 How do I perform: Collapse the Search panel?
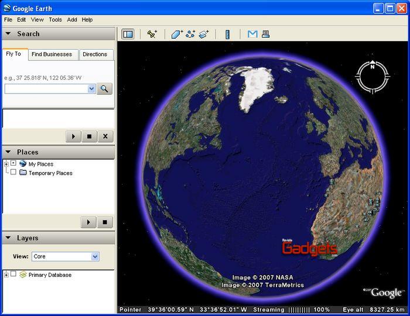click(x=8, y=34)
